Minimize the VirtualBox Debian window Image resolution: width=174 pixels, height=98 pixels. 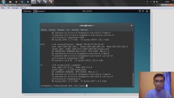tap(163, 5)
